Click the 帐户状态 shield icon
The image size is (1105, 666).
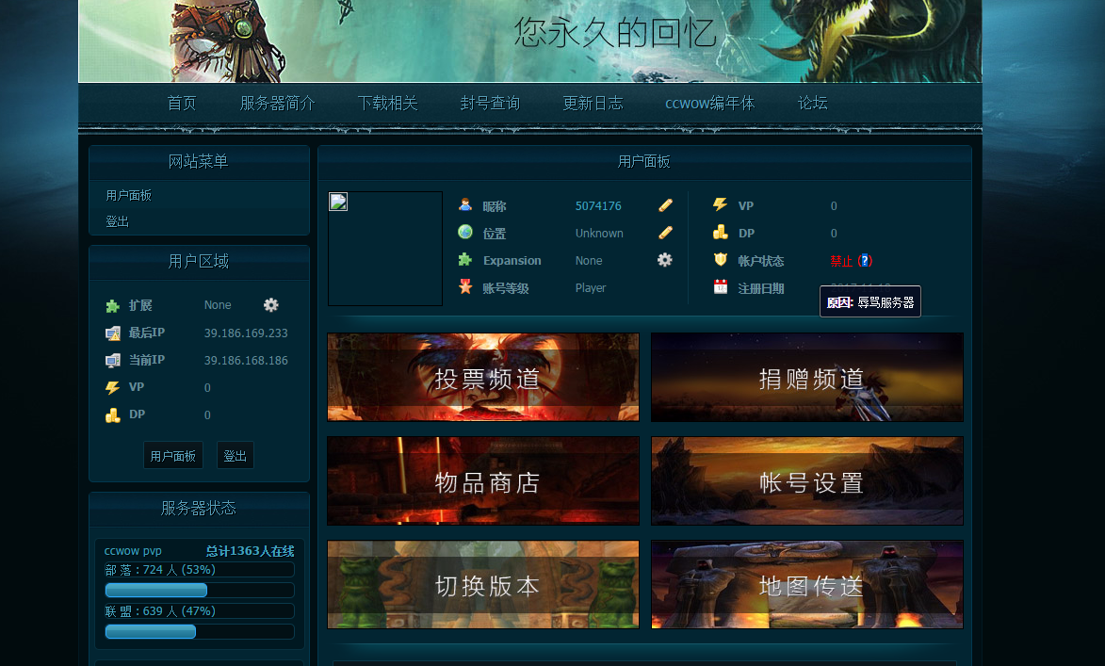tap(722, 260)
